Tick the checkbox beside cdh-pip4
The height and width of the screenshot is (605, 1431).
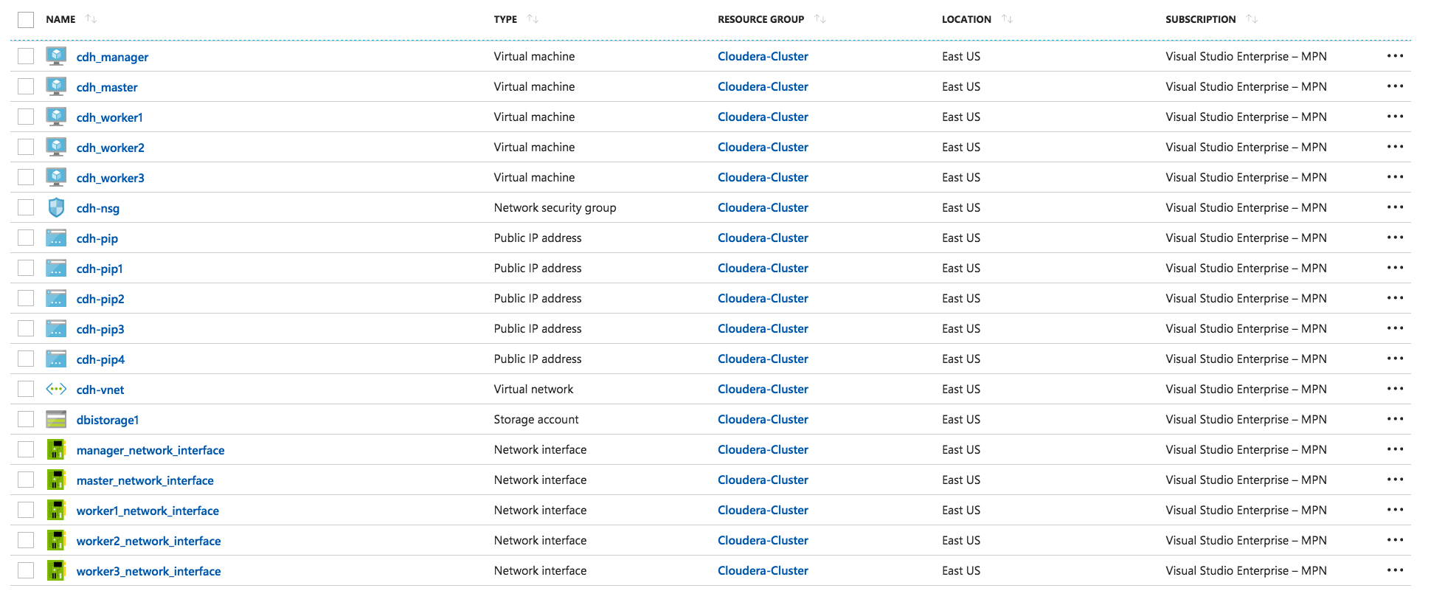tap(26, 359)
